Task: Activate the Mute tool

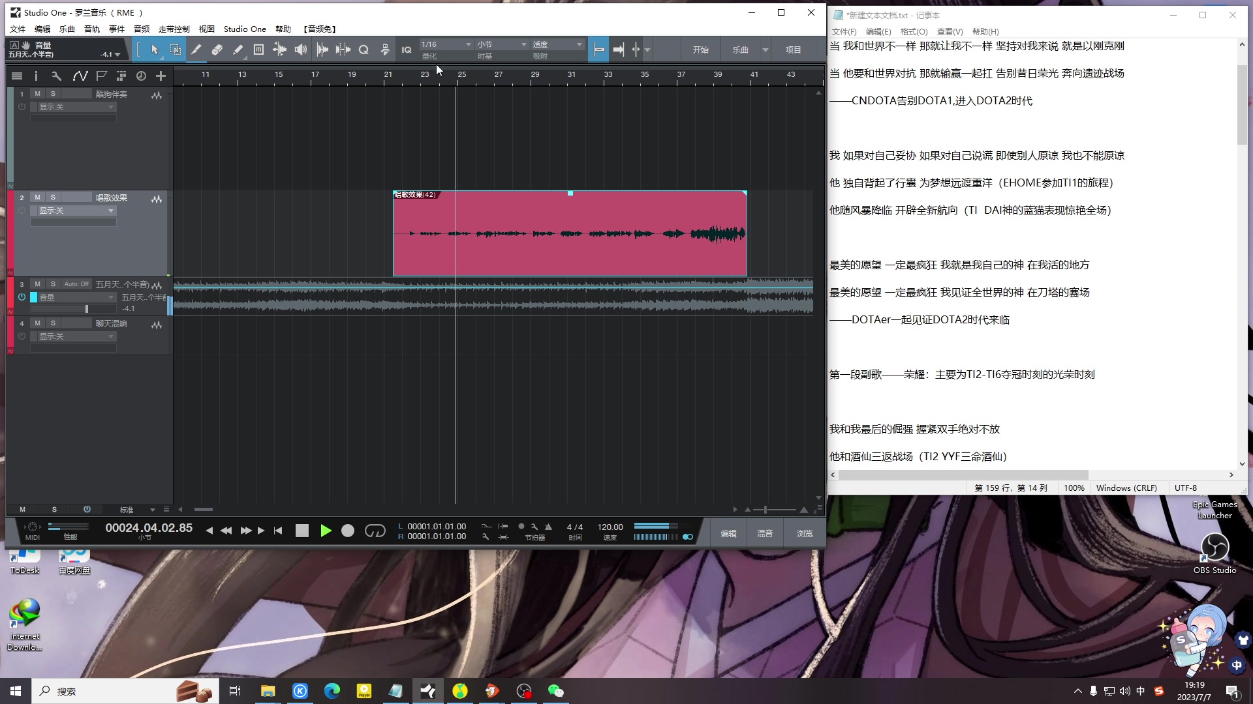Action: pos(258,50)
